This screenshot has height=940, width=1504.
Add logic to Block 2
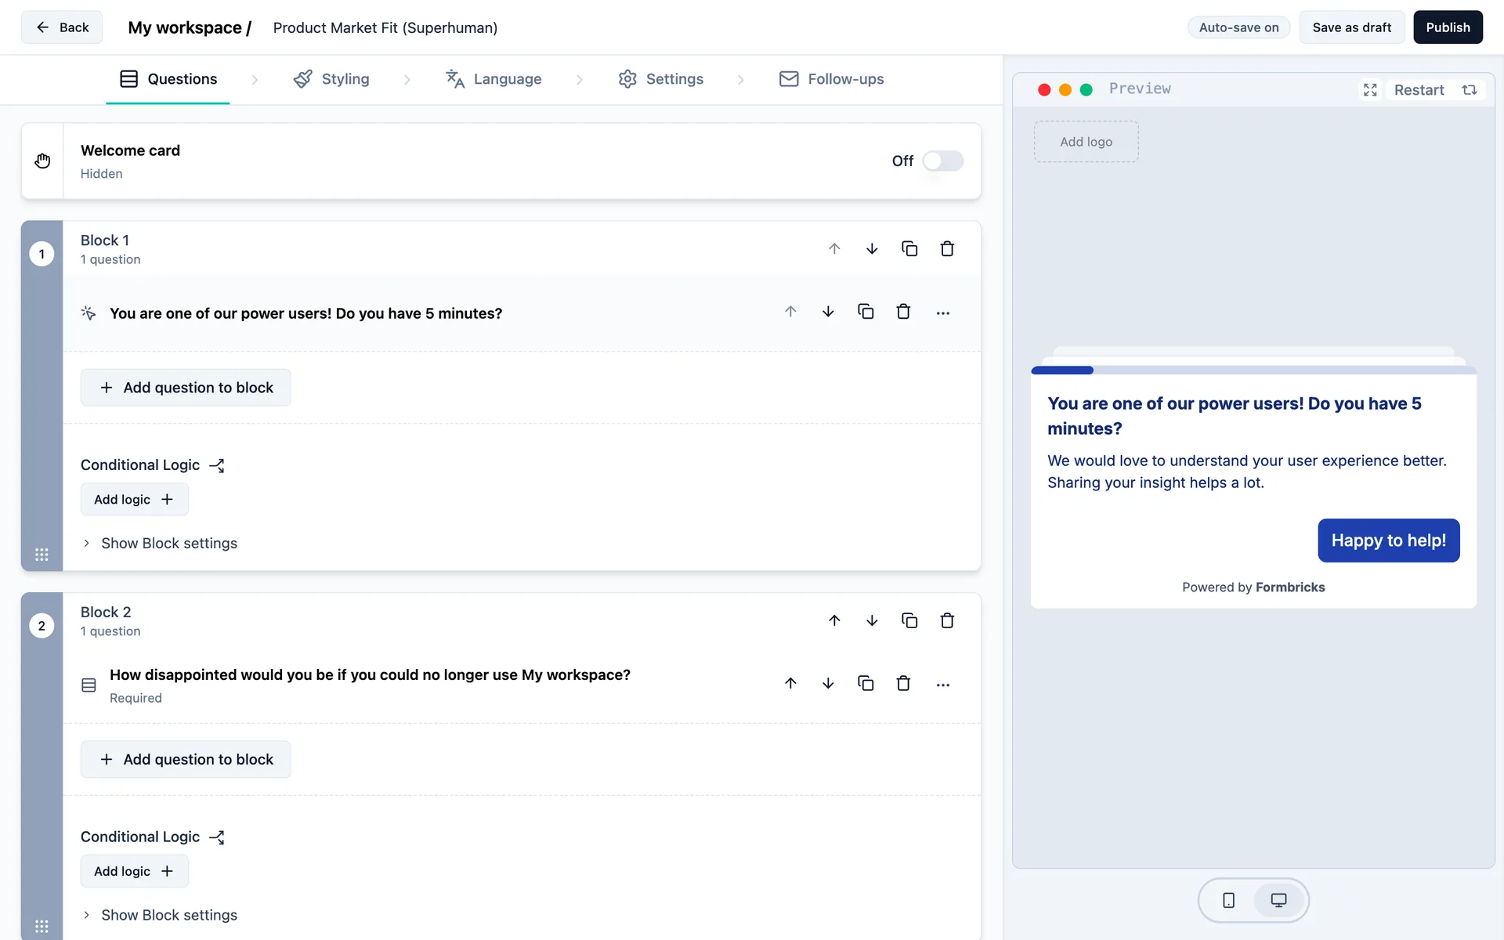135,871
